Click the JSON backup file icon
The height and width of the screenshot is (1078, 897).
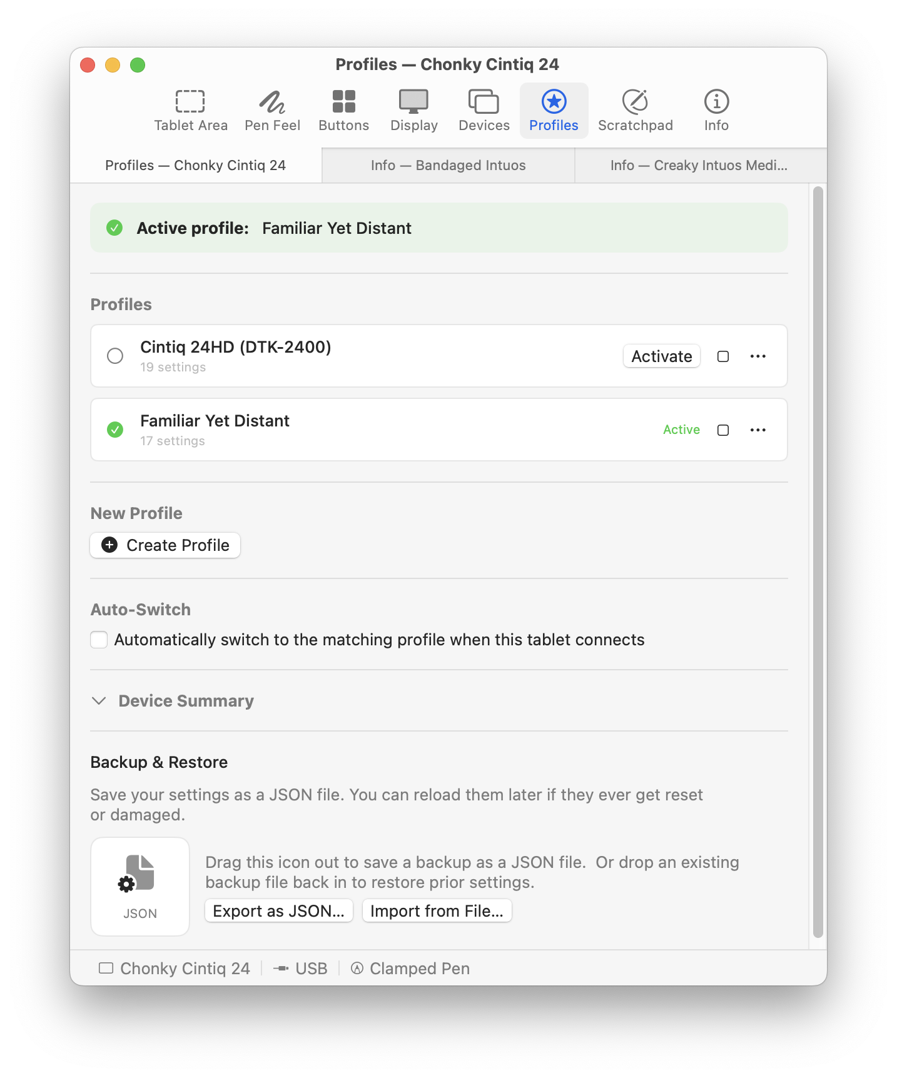tap(140, 886)
